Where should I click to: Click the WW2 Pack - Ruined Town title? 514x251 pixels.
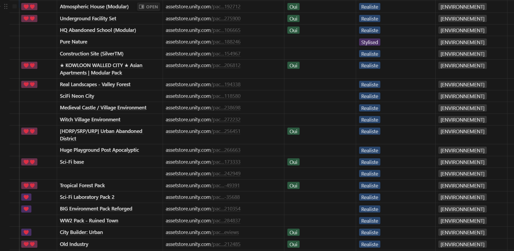click(x=89, y=221)
